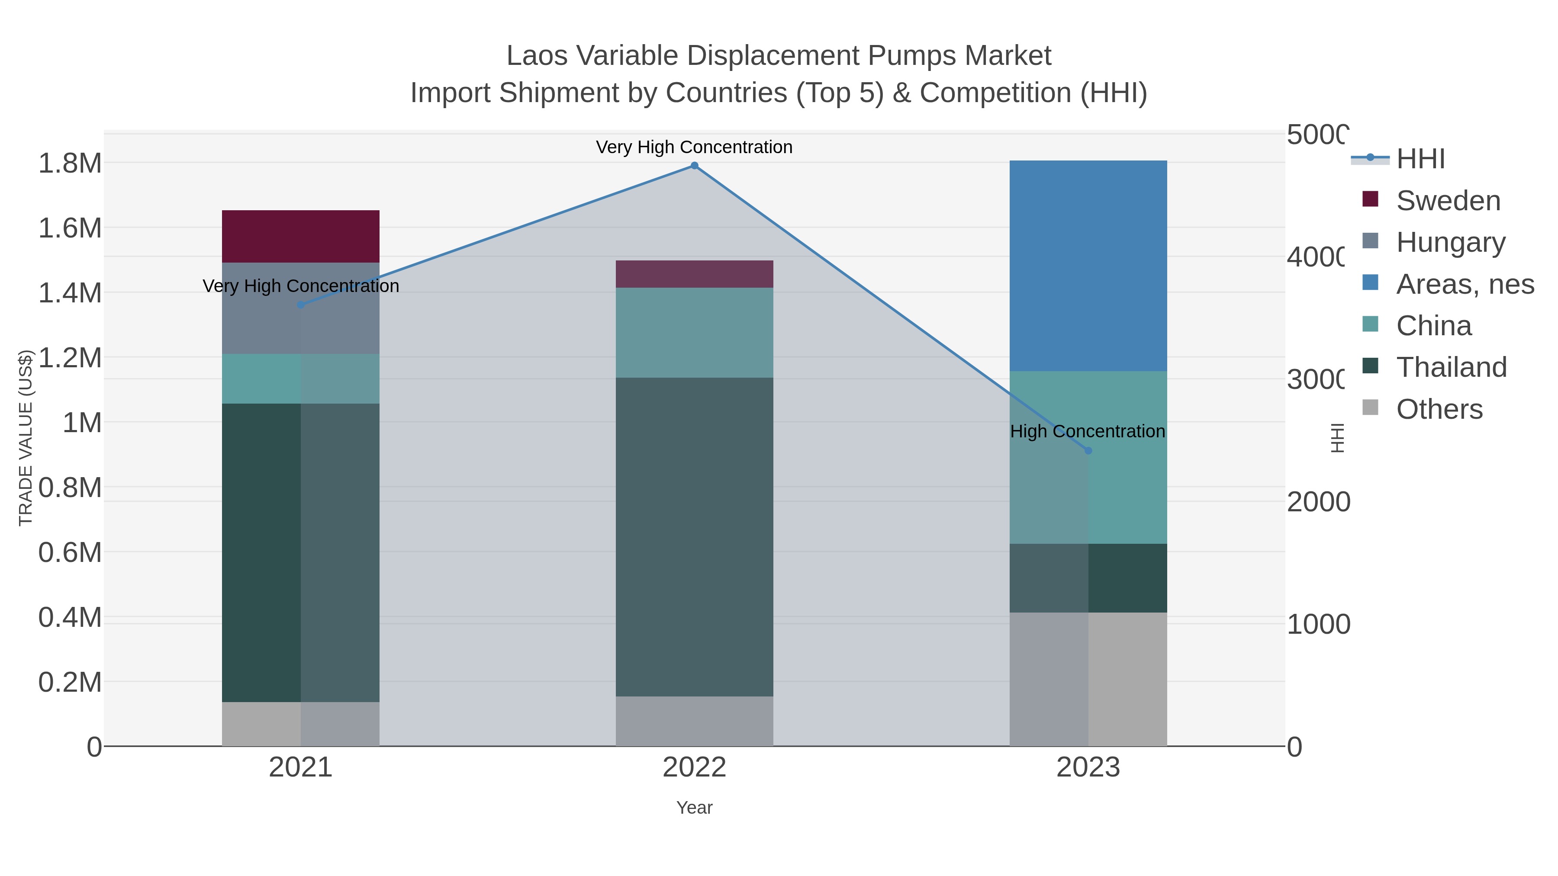This screenshot has width=1558, height=876.
Task: Click the 1M y-axis tick label
Action: click(x=82, y=423)
